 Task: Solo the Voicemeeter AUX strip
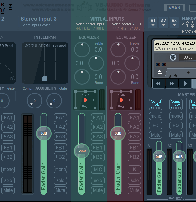(x=134, y=180)
